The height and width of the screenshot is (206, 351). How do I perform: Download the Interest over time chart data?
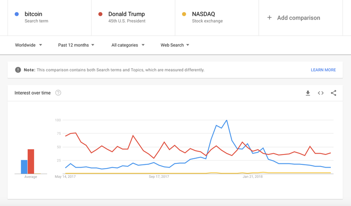(x=308, y=93)
